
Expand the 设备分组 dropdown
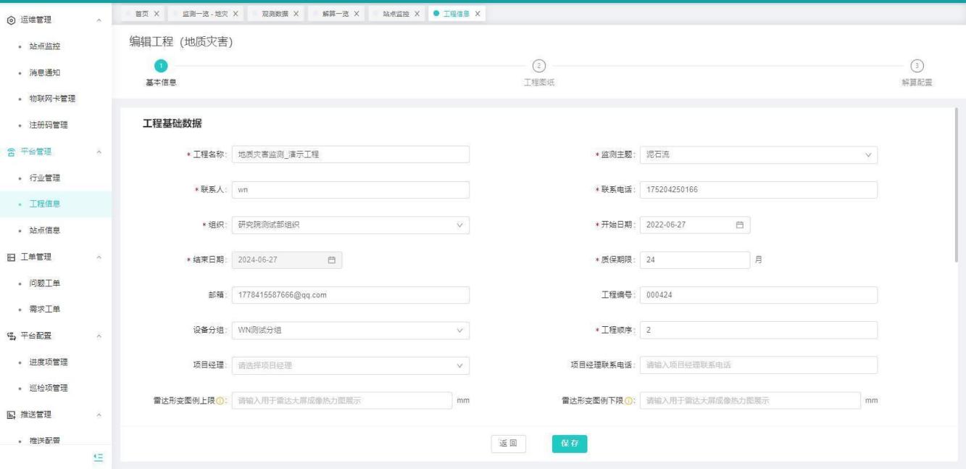[x=350, y=331]
